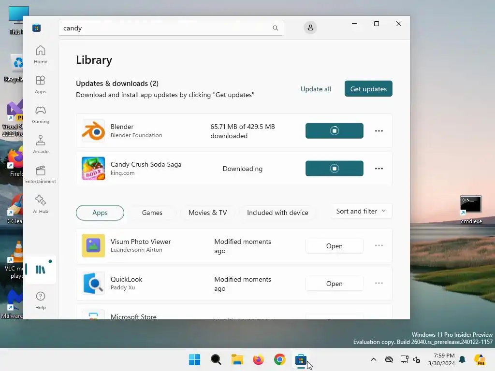Open Visum Photo Viewer
Viewport: 495px width, 371px height.
point(335,246)
